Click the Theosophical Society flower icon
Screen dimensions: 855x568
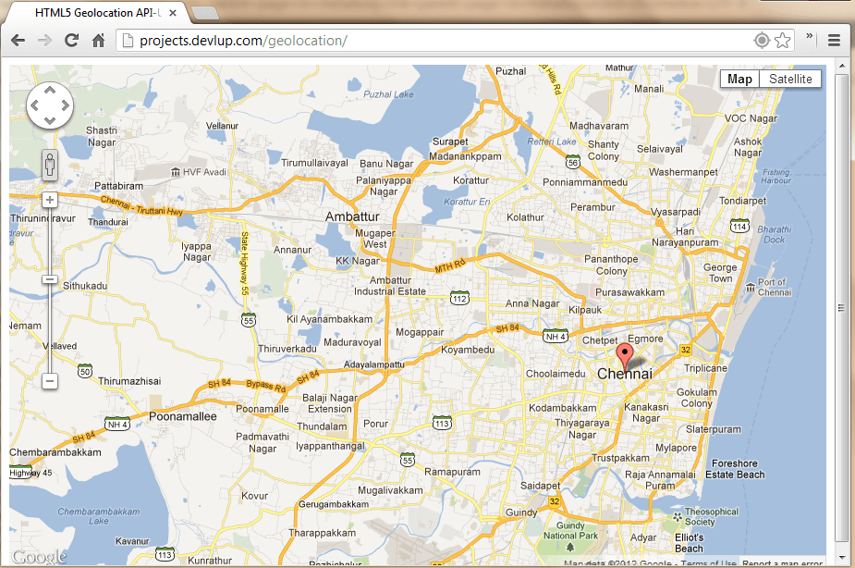677,516
